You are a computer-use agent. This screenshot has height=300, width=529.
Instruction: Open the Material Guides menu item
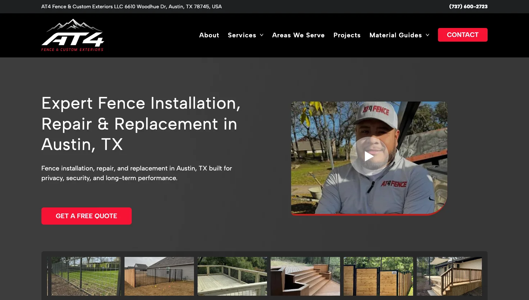[x=395, y=35]
